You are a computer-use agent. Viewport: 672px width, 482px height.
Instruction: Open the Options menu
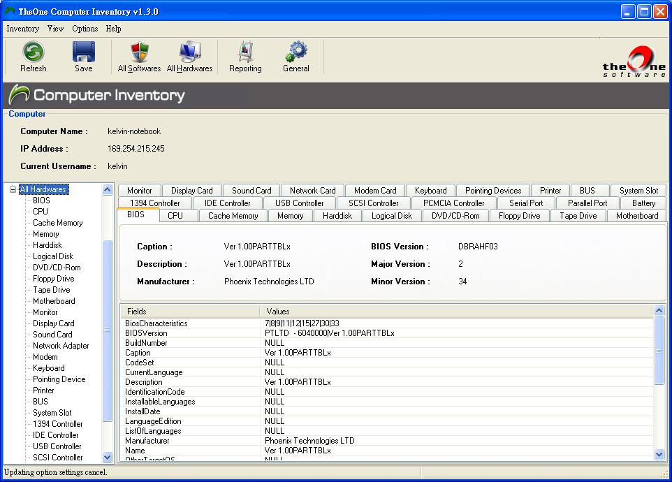pyautogui.click(x=85, y=29)
